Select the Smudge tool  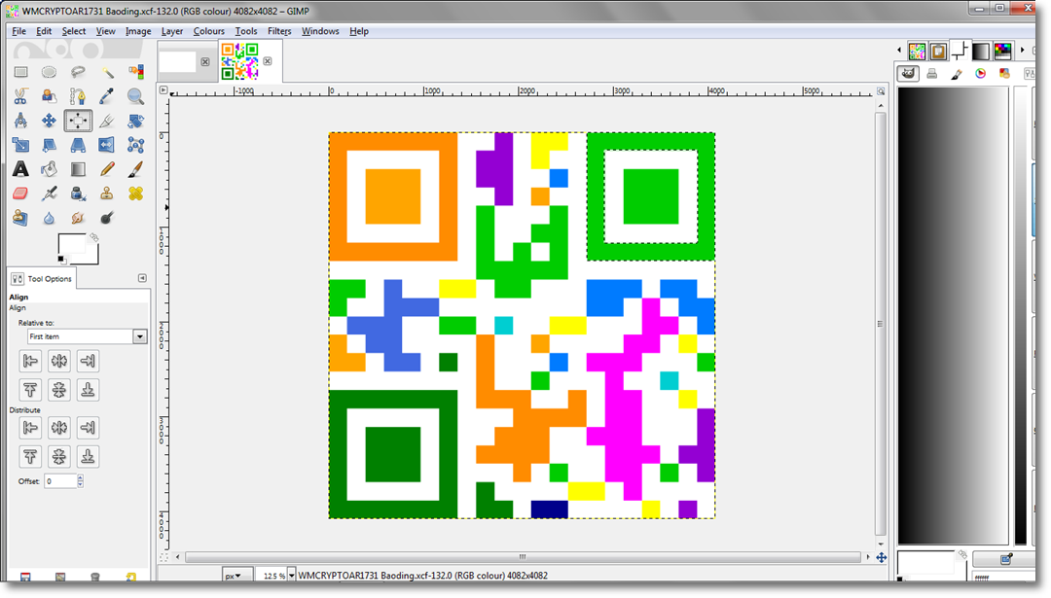pos(78,218)
